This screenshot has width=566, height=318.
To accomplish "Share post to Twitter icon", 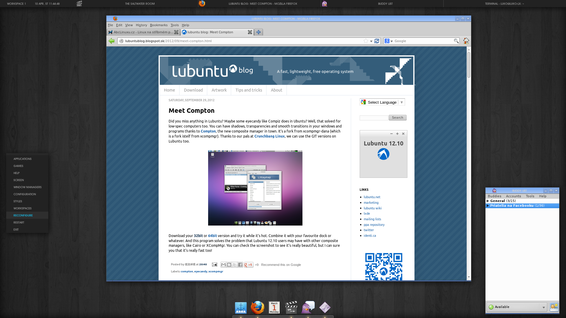I will pos(235,265).
